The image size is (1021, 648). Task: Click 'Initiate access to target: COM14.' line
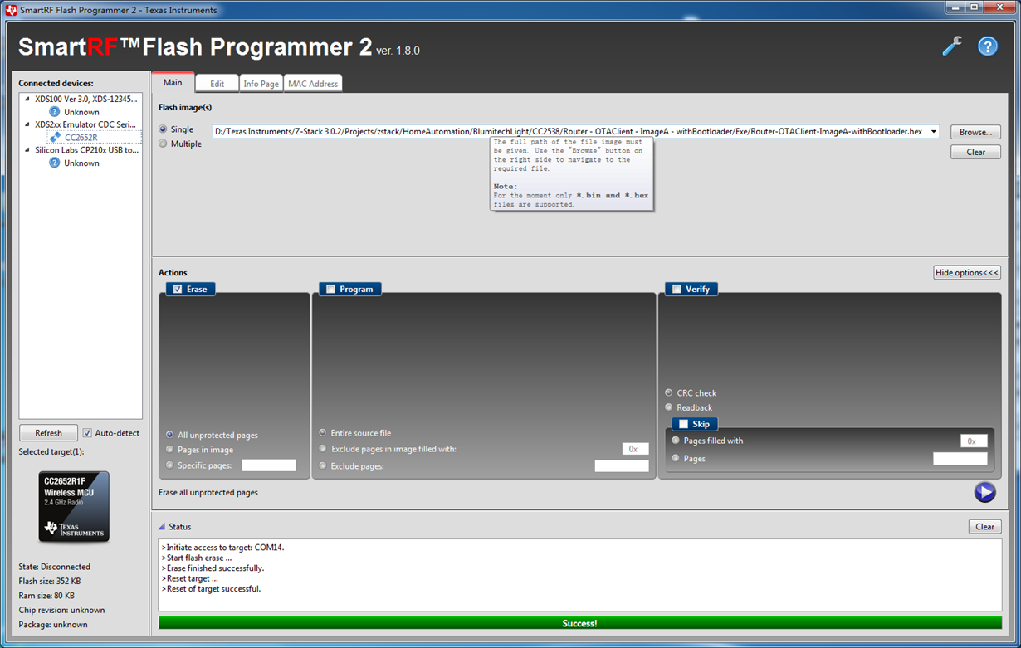222,548
